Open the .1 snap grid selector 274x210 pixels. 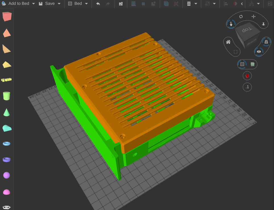(x=247, y=87)
